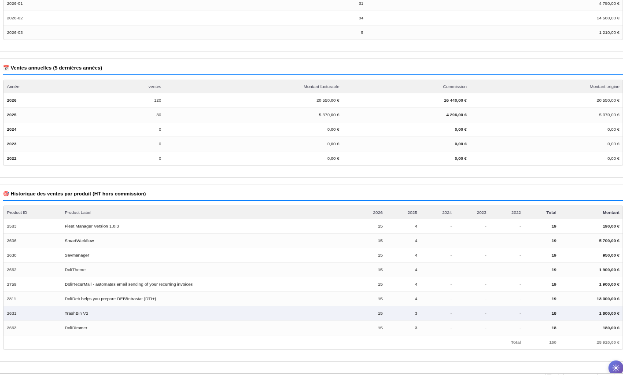
Task: Open the TrashBin V2 product row
Action: pos(76,313)
